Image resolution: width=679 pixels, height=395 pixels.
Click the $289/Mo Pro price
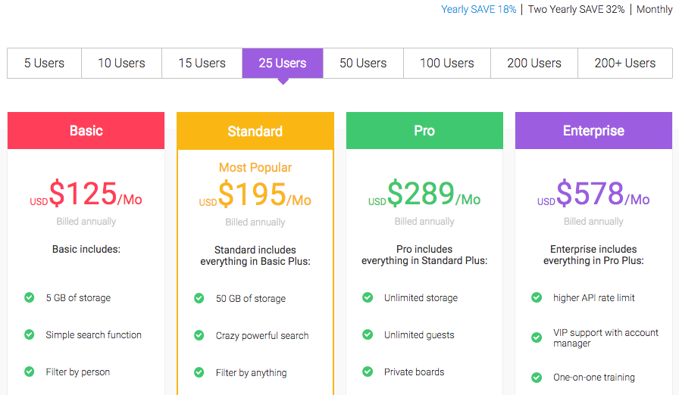pos(424,194)
